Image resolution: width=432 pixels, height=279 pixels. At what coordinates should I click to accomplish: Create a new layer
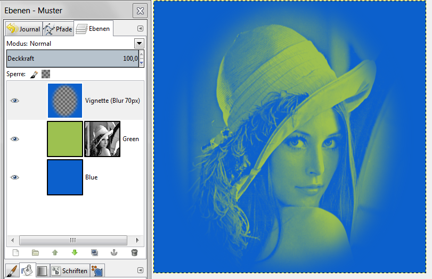coord(15,252)
